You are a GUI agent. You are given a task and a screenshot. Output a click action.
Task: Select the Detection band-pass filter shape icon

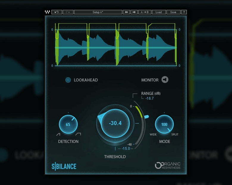[78, 134]
